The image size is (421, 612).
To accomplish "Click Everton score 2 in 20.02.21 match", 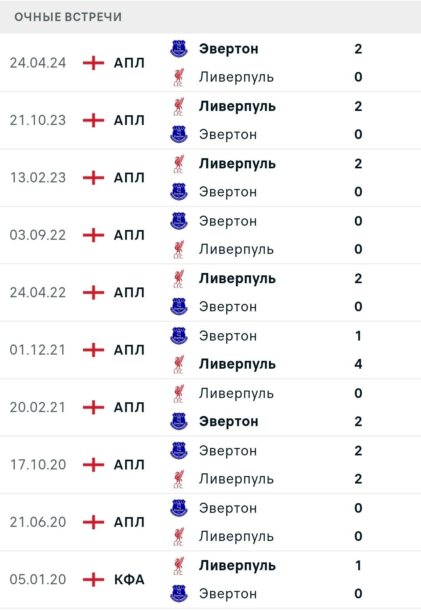I will (358, 421).
